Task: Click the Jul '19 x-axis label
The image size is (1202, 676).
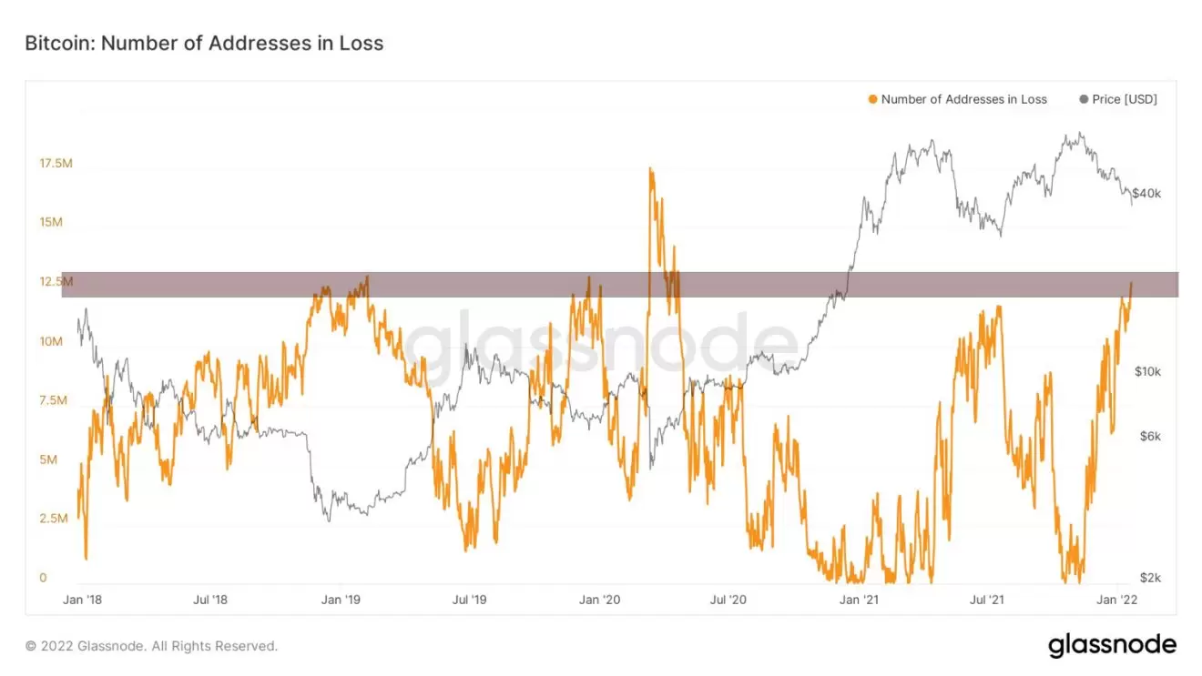Action: 469,600
